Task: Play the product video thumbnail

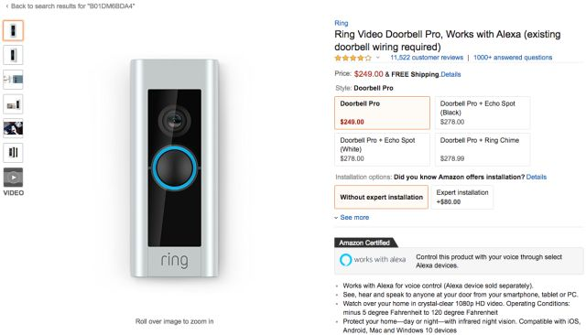Action: click(13, 178)
